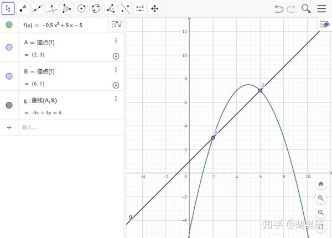Open more options for line g
The image size is (332, 238).
point(116,99)
